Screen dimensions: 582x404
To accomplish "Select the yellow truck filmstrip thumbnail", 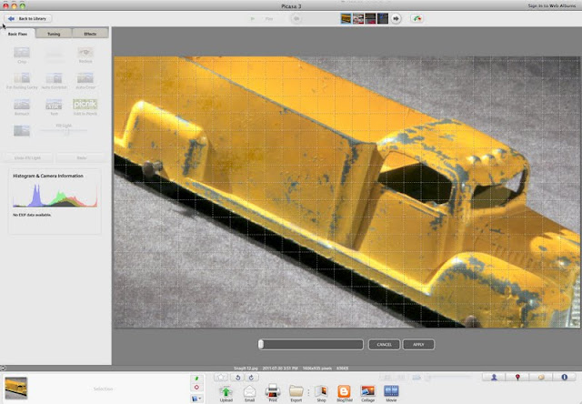I will pos(346,18).
